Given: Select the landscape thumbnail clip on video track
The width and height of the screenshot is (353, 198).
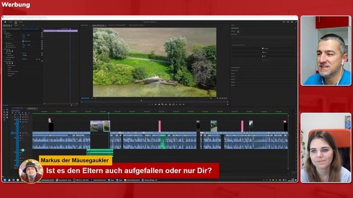Looking at the screenshot, I should (x=97, y=126).
